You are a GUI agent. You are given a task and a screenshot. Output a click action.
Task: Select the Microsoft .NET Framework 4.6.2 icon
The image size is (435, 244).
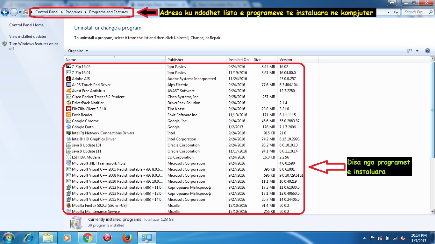tap(69, 163)
